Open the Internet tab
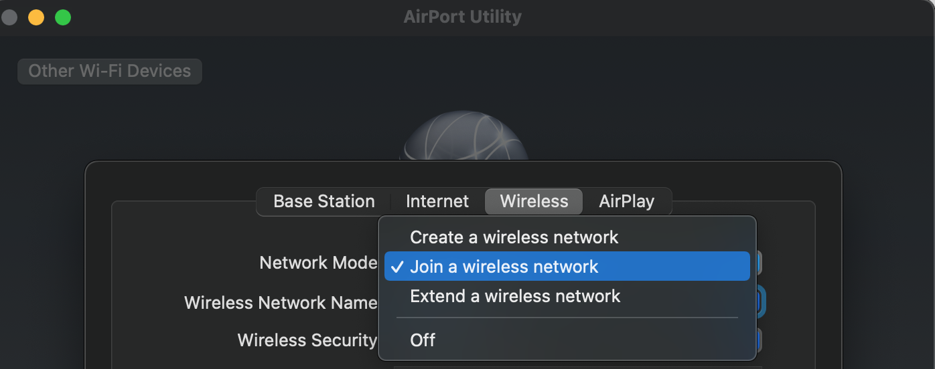Viewport: 935px width, 369px height. coord(437,201)
